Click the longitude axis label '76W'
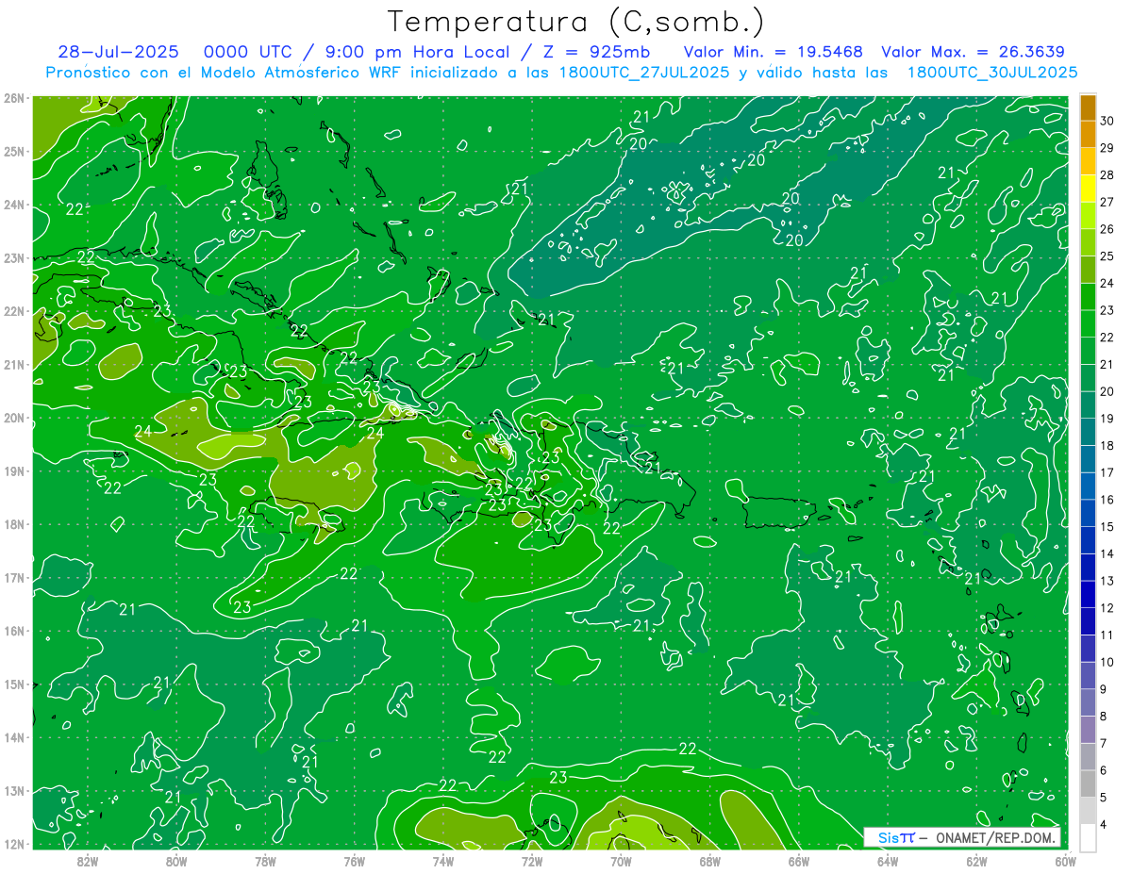 354,861
